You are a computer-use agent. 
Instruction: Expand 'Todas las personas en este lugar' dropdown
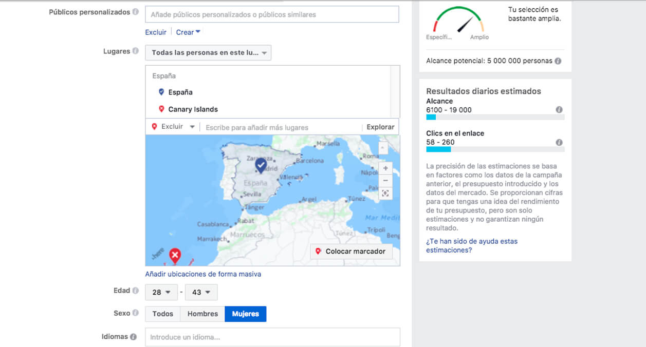point(208,53)
